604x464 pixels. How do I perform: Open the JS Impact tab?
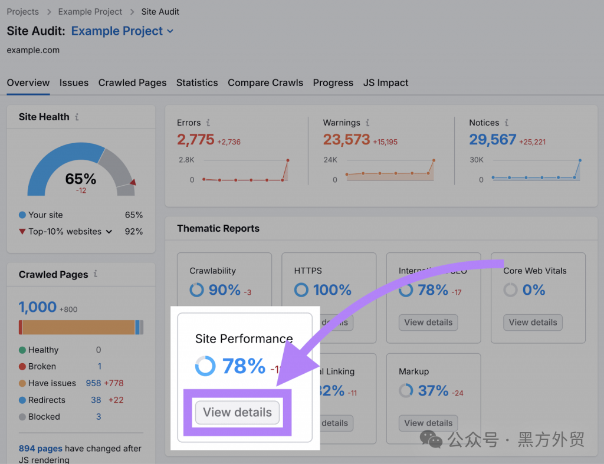pyautogui.click(x=386, y=83)
